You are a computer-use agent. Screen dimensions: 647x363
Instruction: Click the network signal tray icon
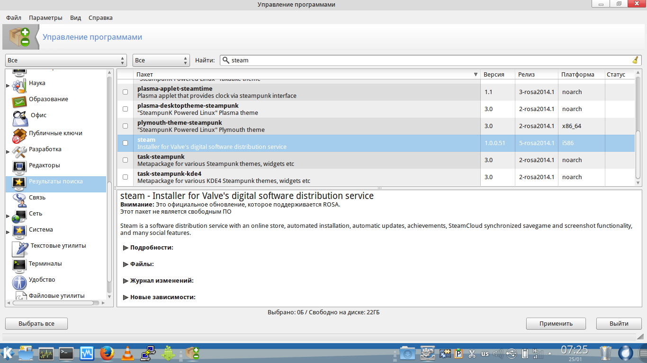pyautogui.click(x=539, y=353)
